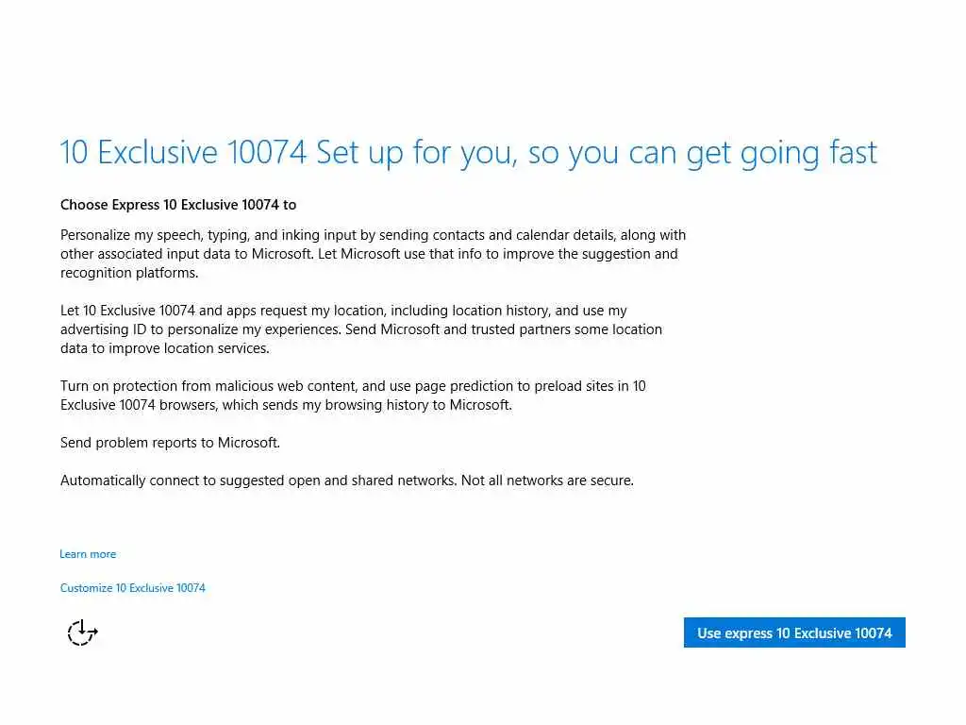Viewport: 966px width, 725px height.
Task: Click the Learn more link
Action: point(88,554)
